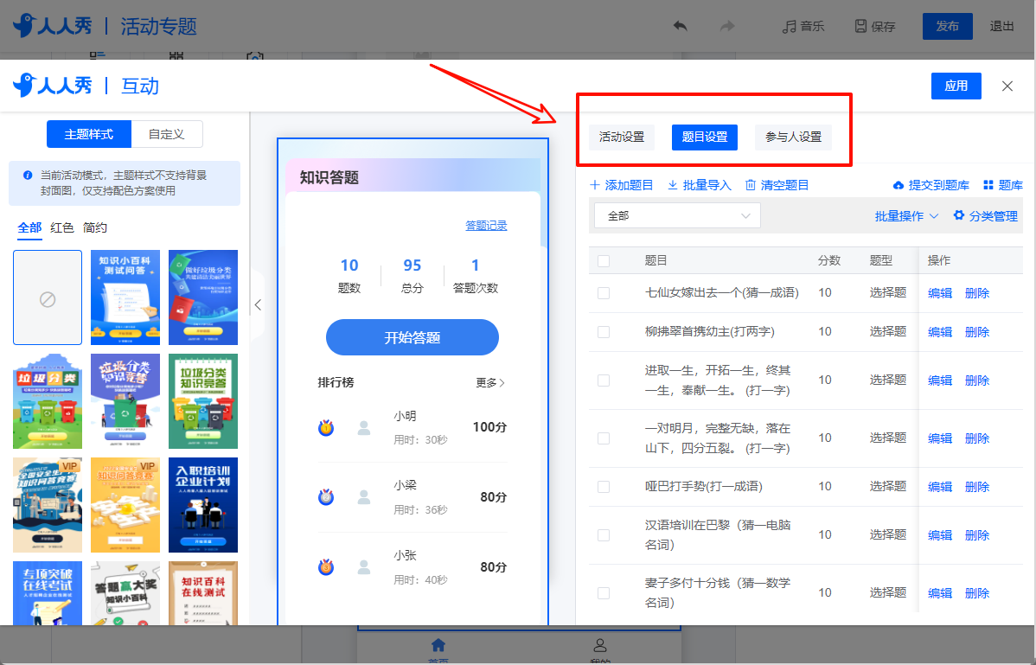Delete the 柳拂翠首携幼主 question
Screen dimensions: 1036x665
click(x=977, y=331)
